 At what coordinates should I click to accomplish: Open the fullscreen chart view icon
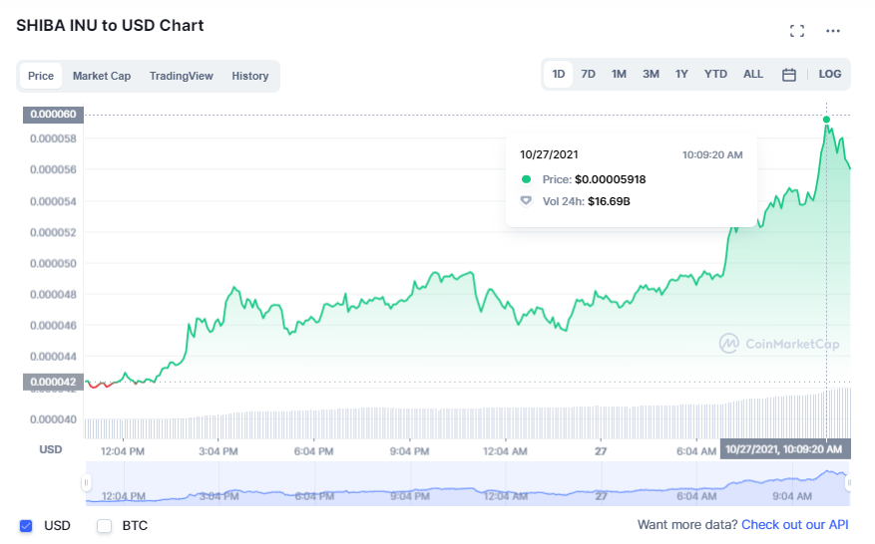pos(797,31)
